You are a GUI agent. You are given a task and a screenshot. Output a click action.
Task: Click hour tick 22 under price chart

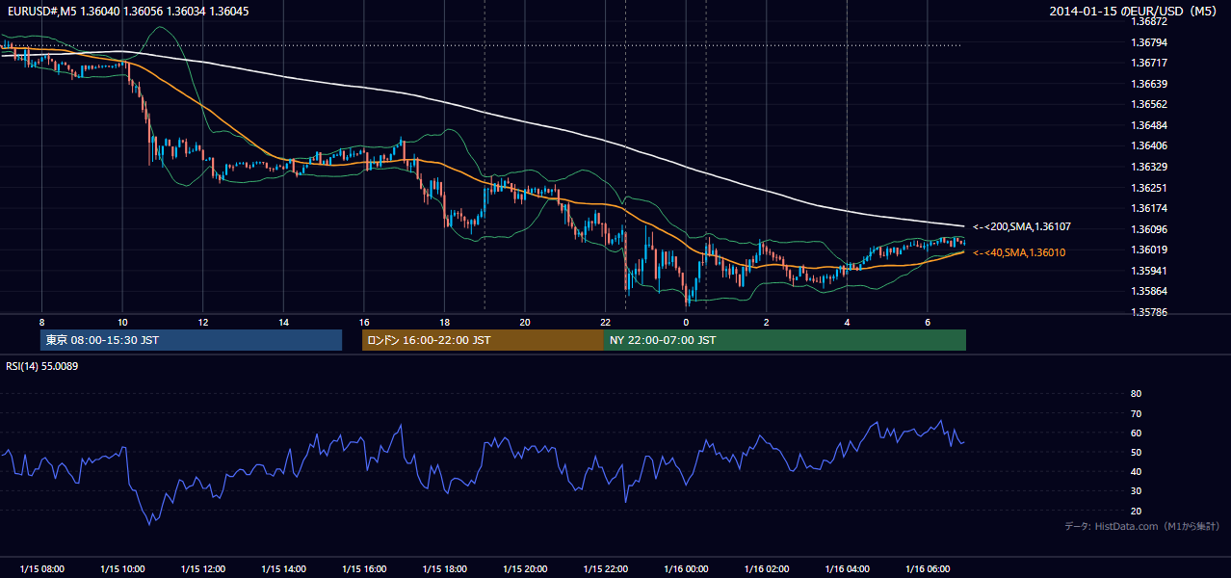tap(606, 322)
